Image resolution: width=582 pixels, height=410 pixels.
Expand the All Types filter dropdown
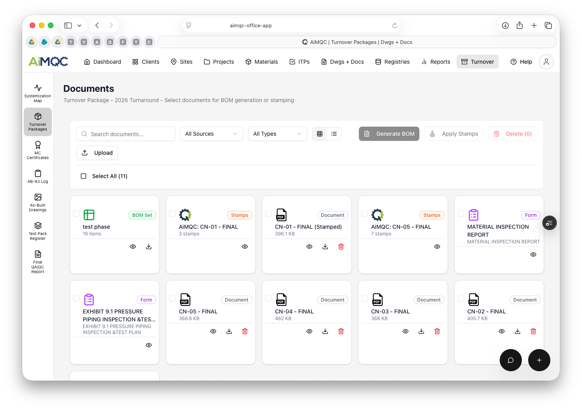[x=277, y=134]
